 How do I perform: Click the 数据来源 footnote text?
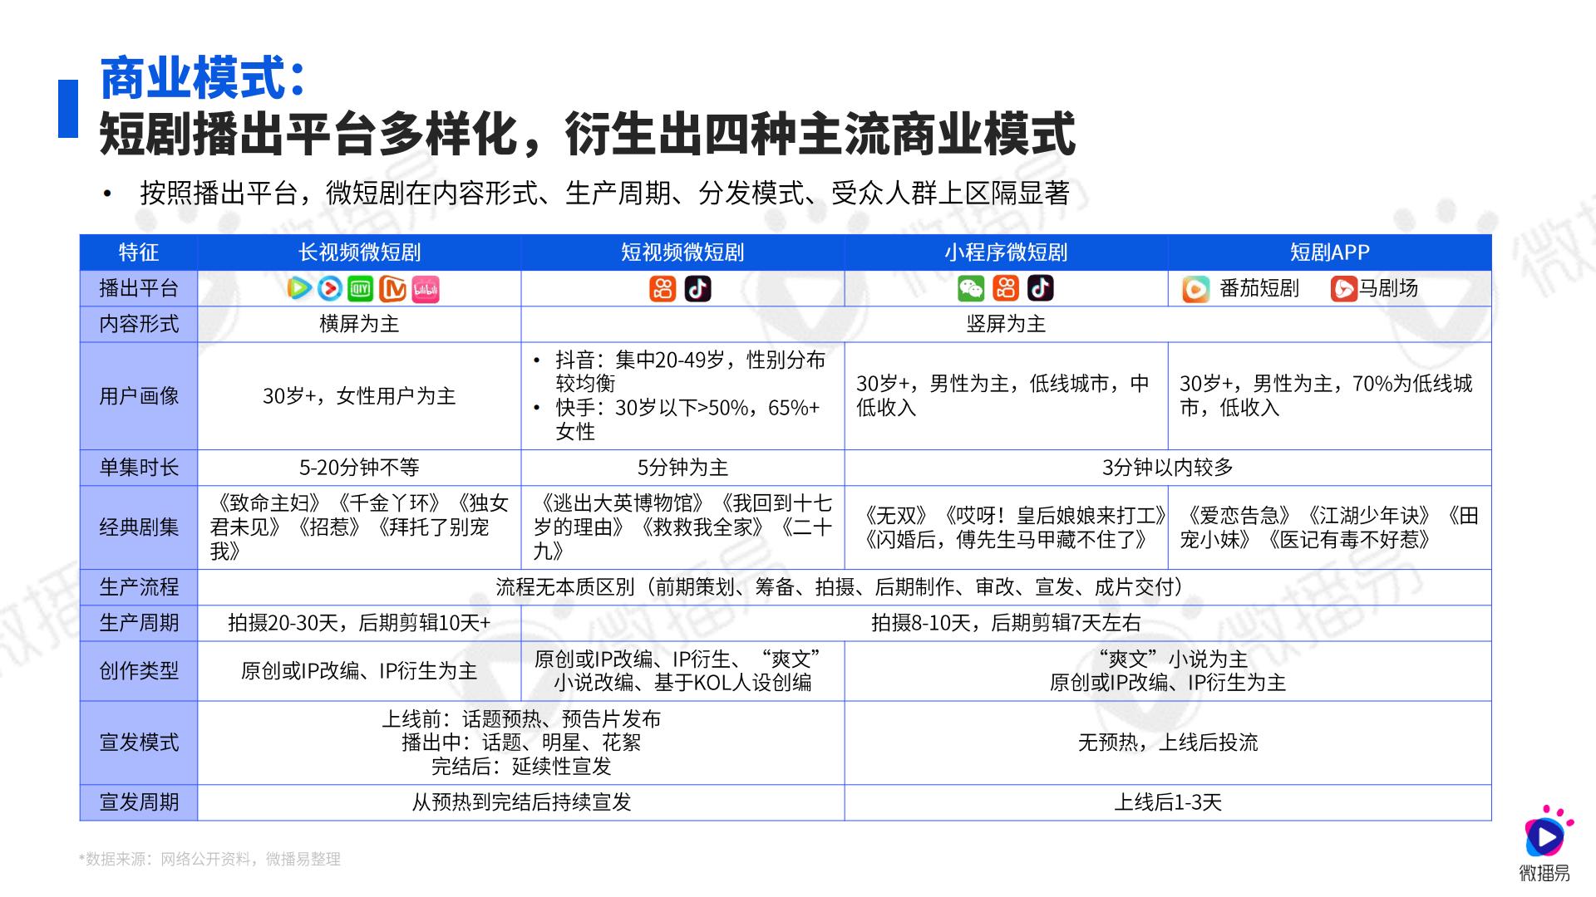pyautogui.click(x=209, y=859)
